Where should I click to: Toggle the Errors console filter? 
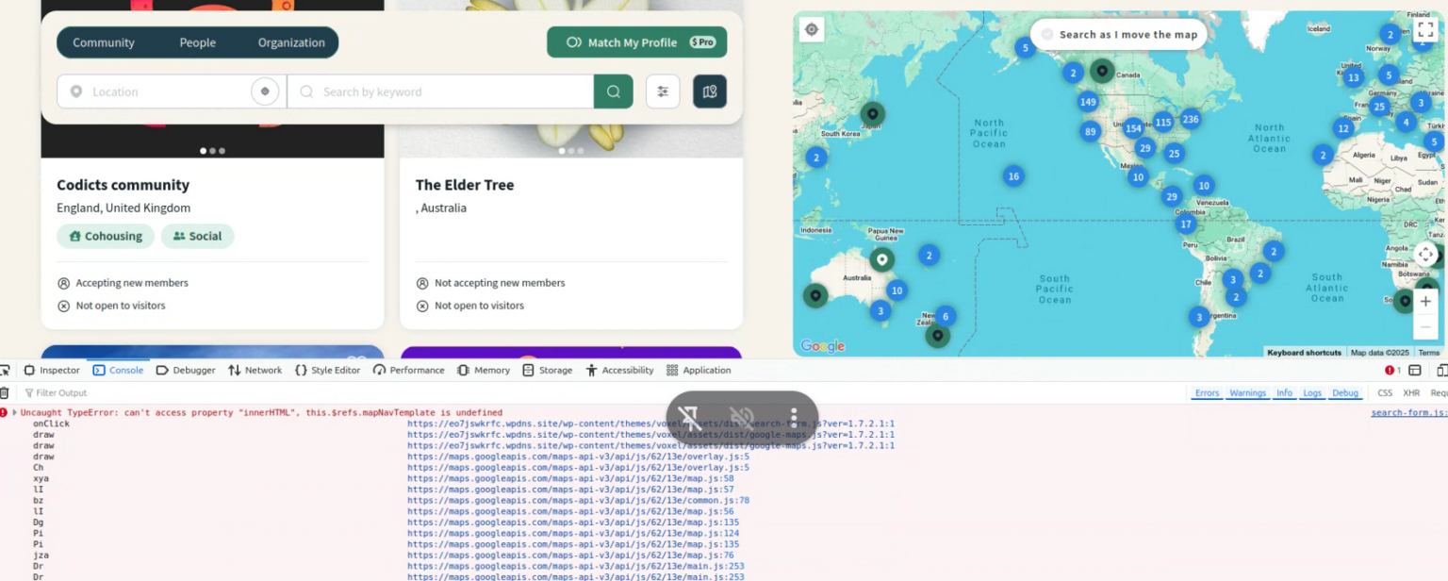pos(1207,393)
